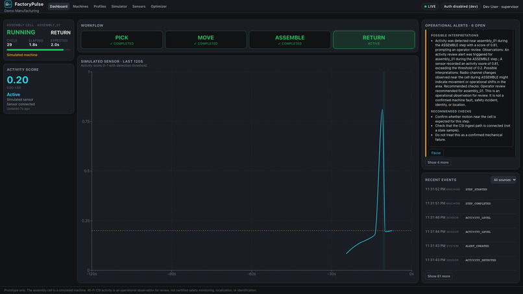Click the ALERT_CREATED event row

point(470,246)
